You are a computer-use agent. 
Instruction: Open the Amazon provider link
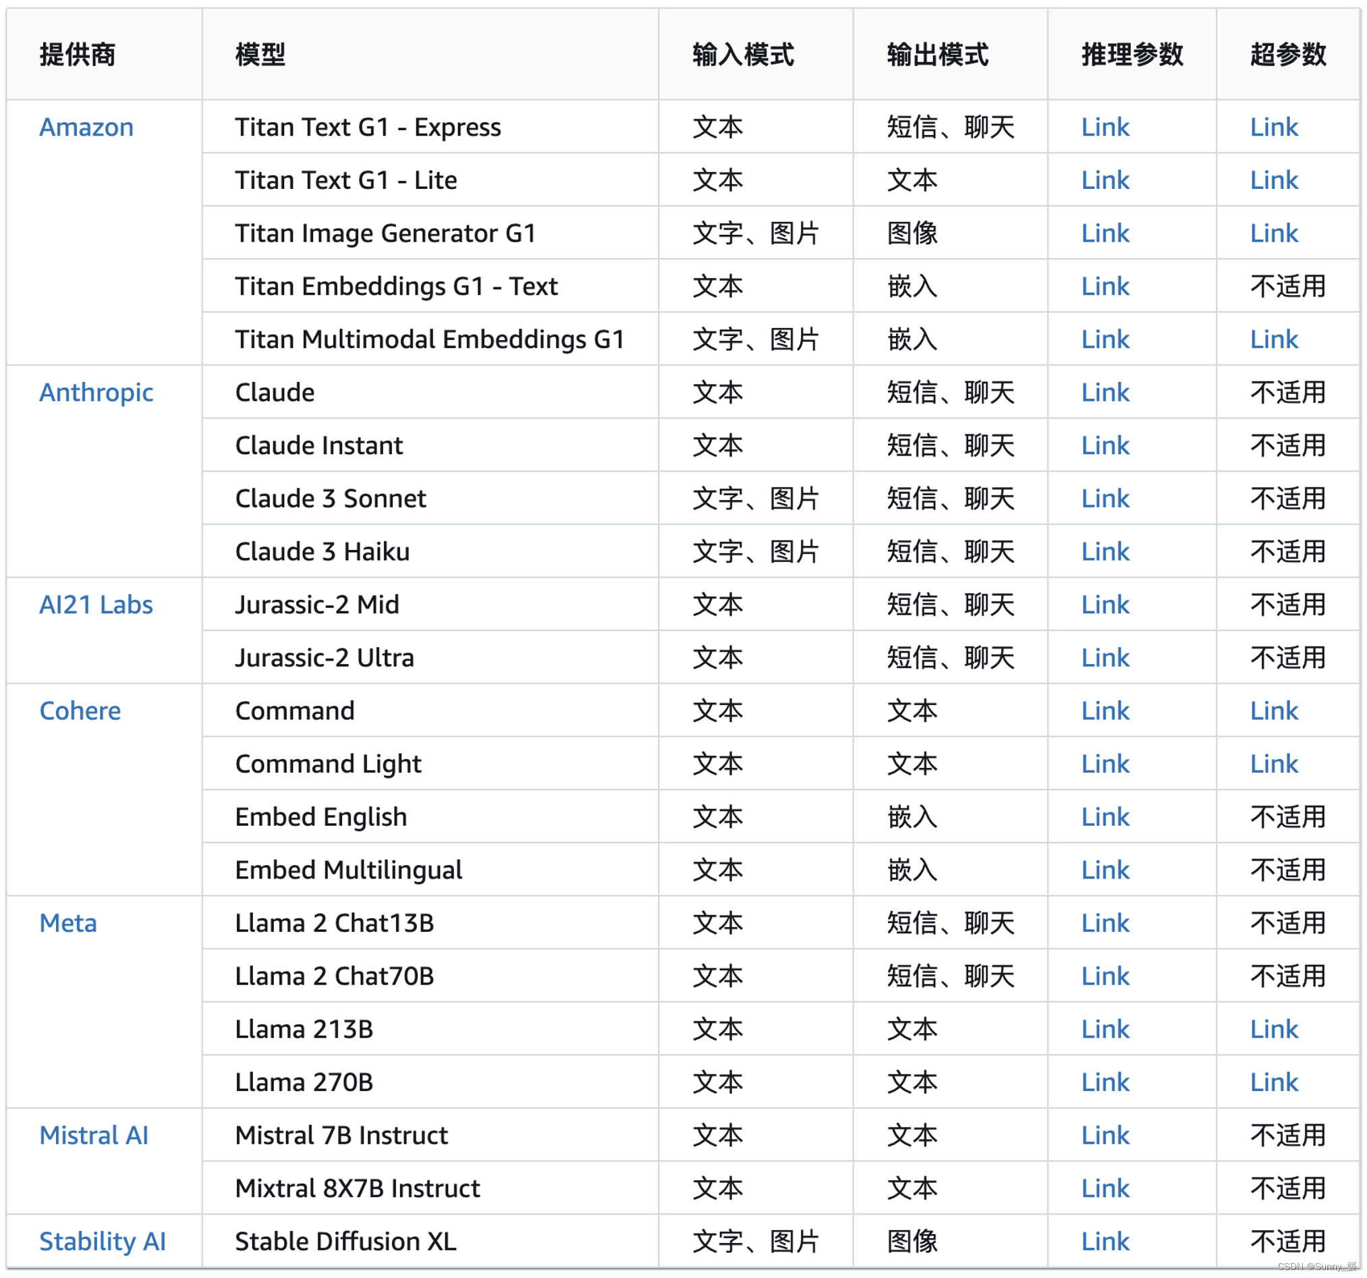(86, 128)
